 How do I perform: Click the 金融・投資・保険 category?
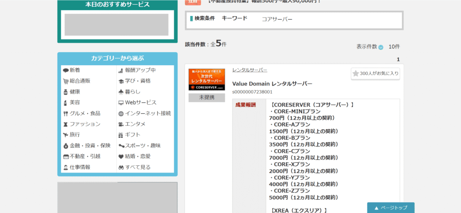point(90,146)
